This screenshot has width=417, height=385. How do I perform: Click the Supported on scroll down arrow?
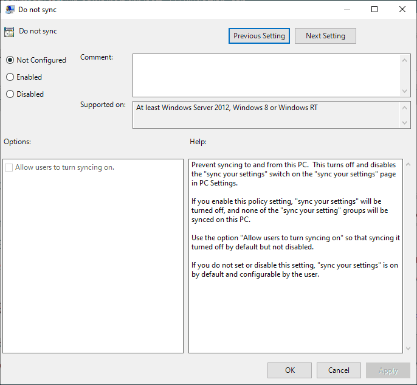point(404,123)
